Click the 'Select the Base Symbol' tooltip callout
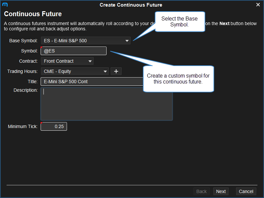This screenshot has width=264, height=198. (x=180, y=22)
